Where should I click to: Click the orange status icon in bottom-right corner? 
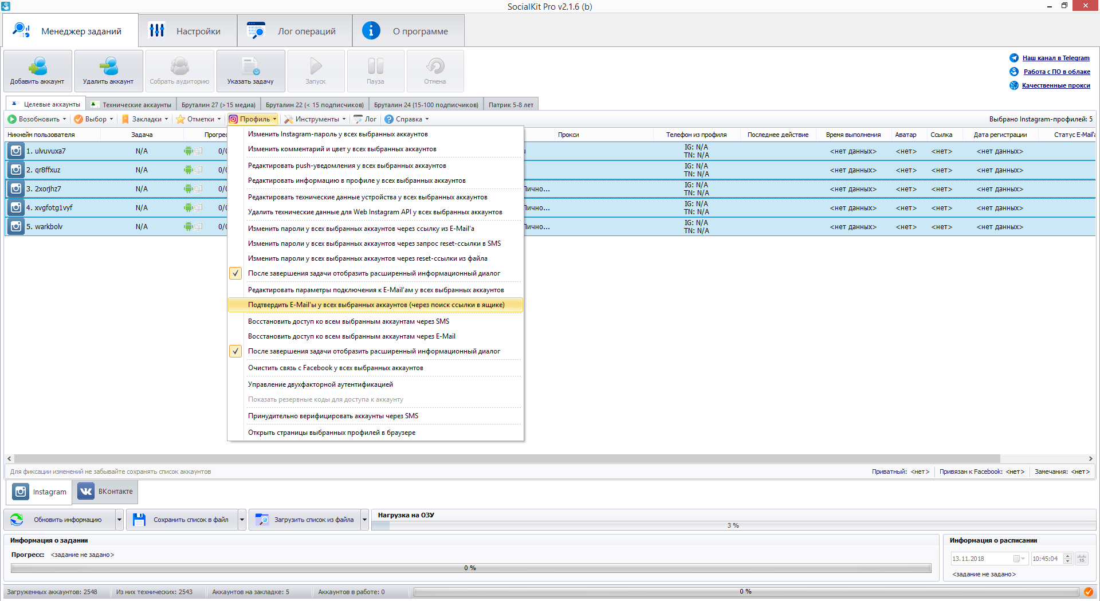tap(1088, 592)
